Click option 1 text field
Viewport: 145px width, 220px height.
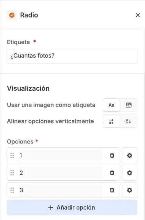(60, 155)
